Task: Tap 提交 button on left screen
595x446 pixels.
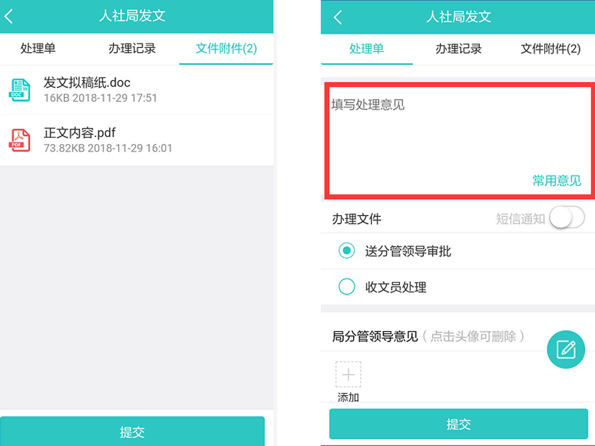Action: [x=132, y=431]
